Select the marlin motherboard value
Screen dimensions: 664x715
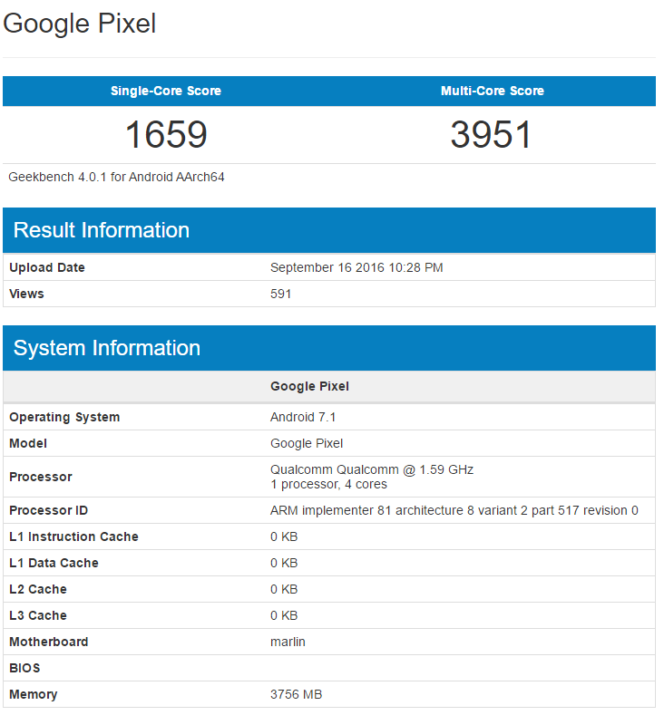288,642
